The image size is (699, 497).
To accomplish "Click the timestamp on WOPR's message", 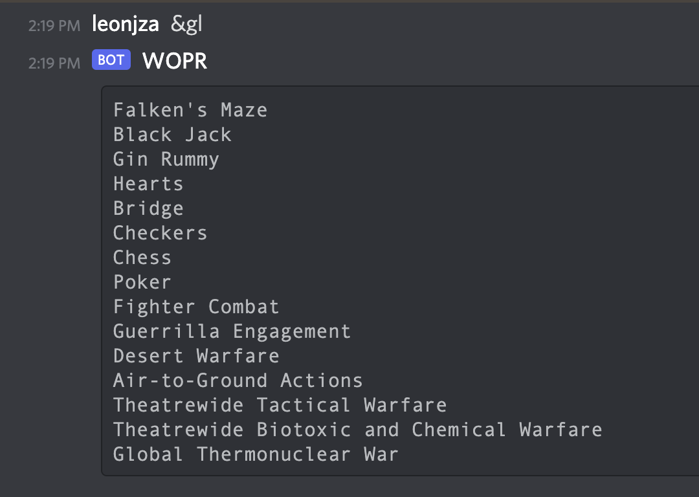I will pyautogui.click(x=54, y=63).
